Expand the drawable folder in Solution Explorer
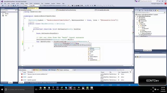 (x=139, y=26)
